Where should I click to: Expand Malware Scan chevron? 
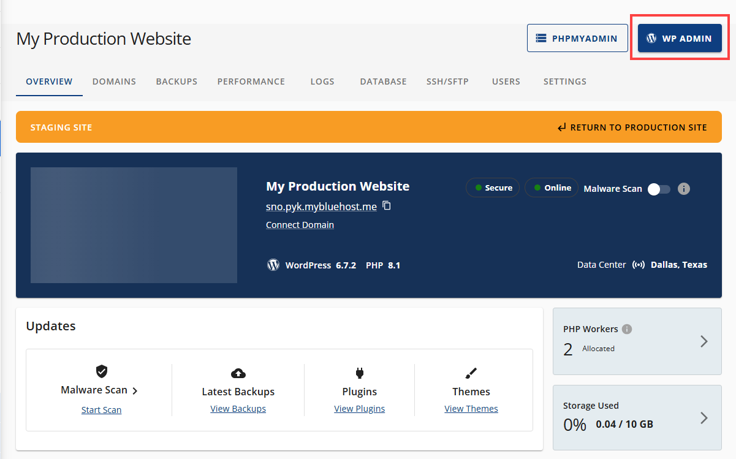(135, 391)
